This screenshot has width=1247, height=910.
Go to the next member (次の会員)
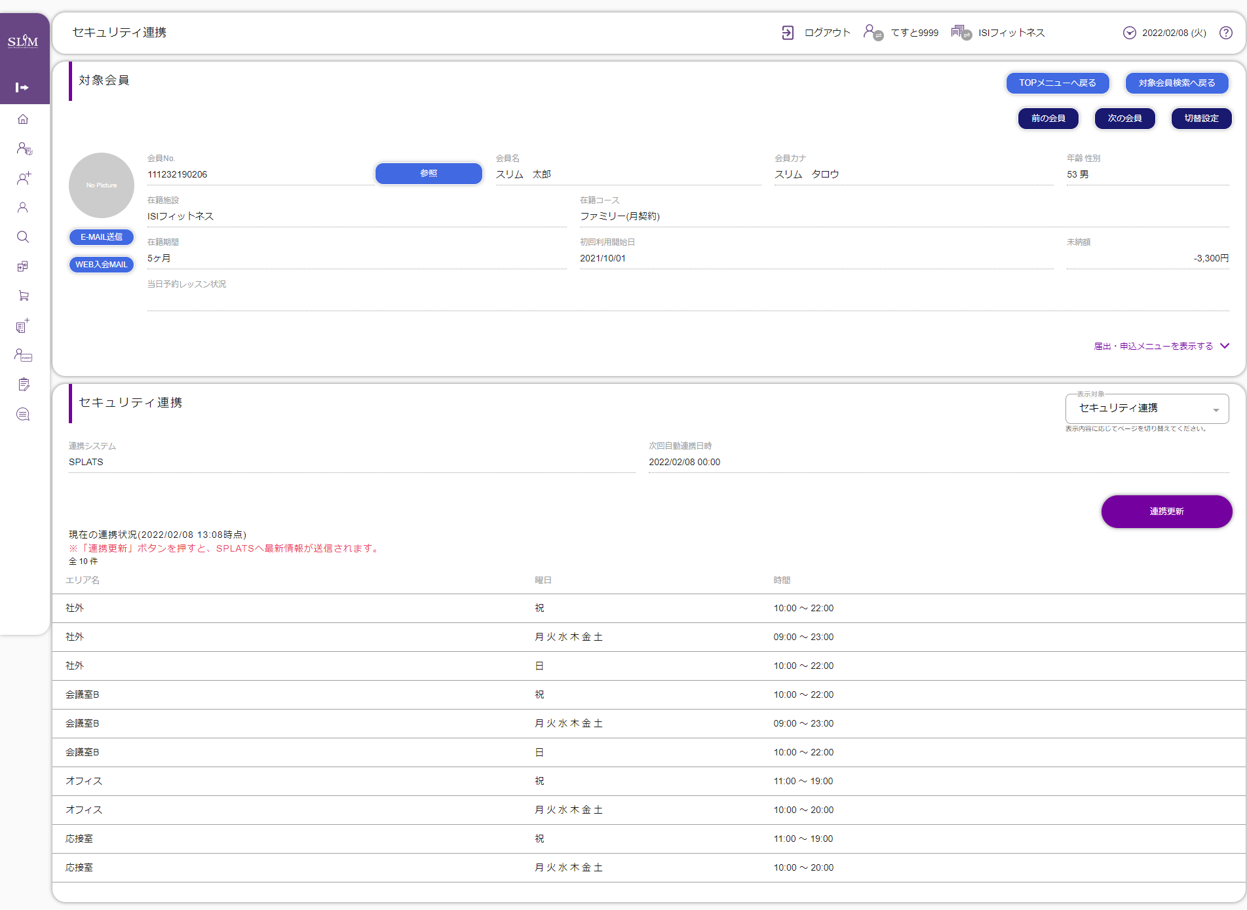pos(1125,119)
